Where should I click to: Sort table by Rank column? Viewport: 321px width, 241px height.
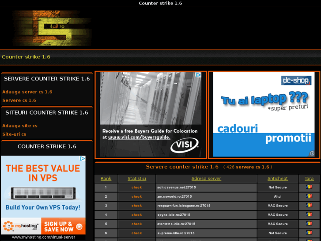coord(106,179)
